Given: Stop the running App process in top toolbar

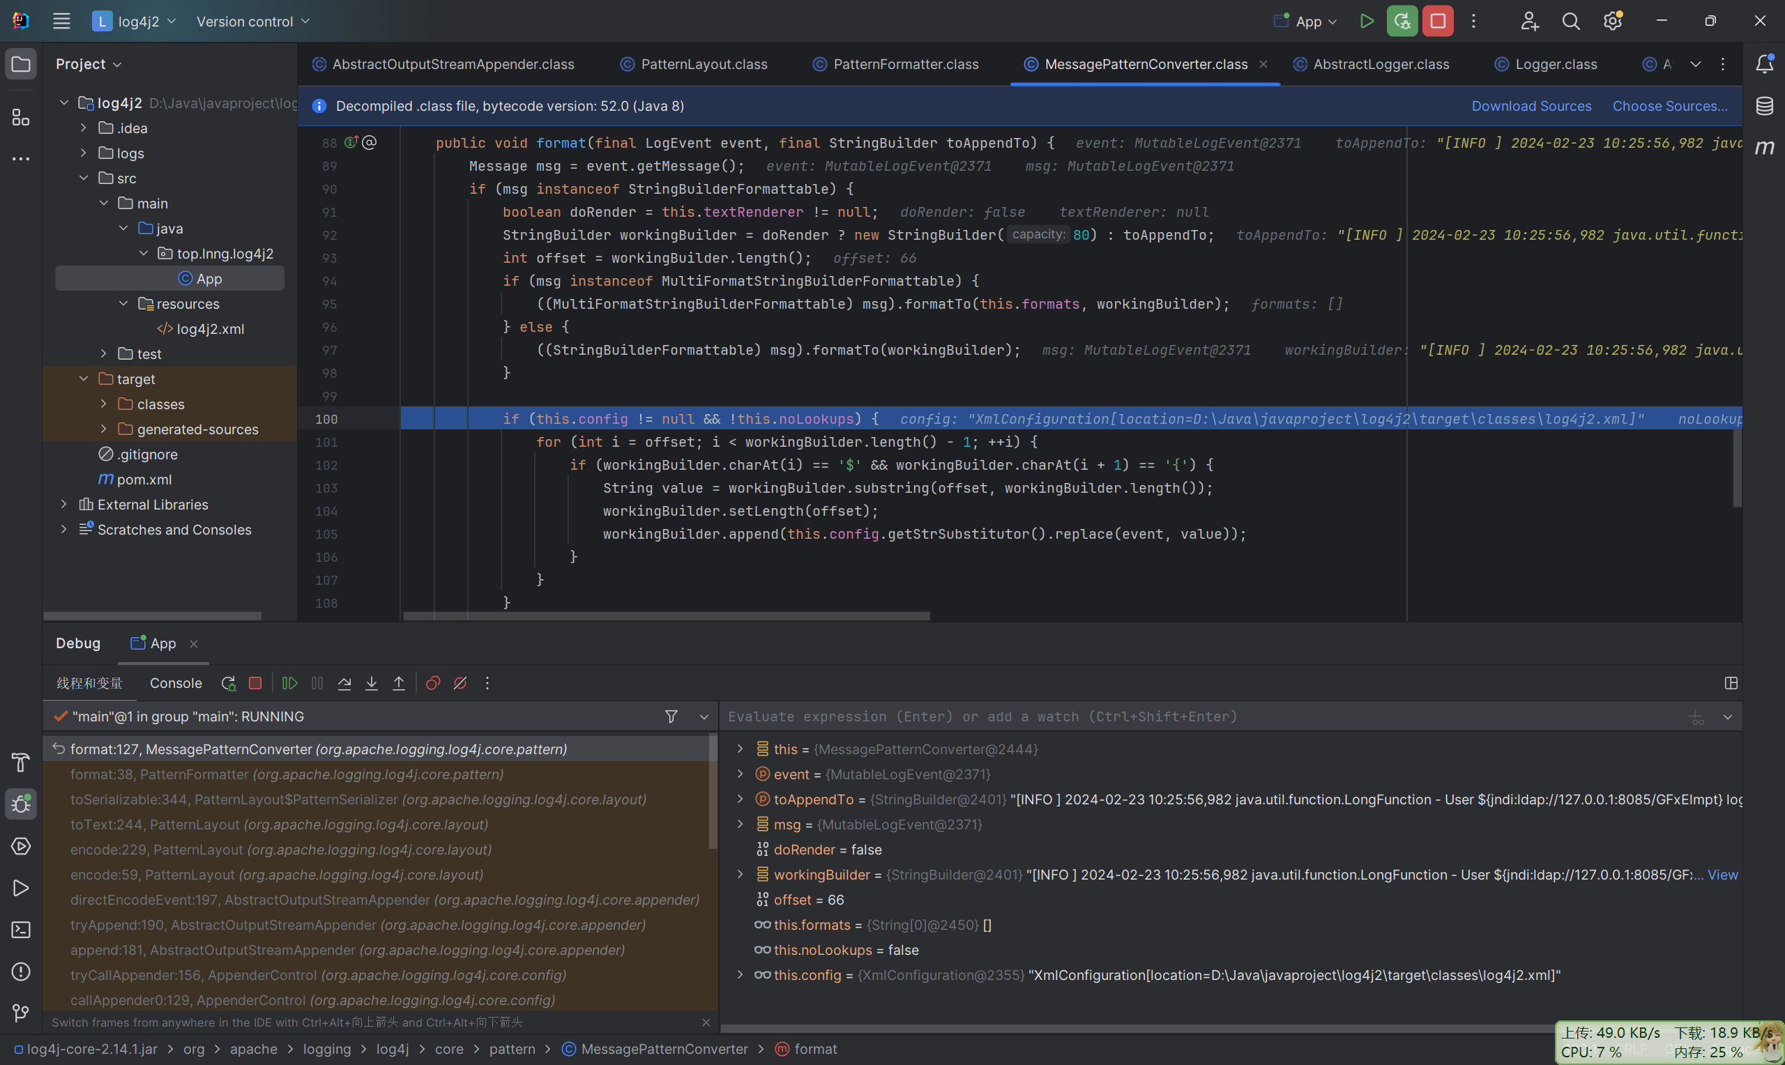Looking at the screenshot, I should coord(1438,22).
